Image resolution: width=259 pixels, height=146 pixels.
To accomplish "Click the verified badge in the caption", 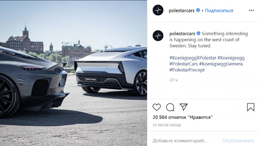I will pyautogui.click(x=199, y=33).
